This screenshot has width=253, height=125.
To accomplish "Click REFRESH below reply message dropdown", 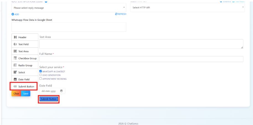I will pos(121,14).
